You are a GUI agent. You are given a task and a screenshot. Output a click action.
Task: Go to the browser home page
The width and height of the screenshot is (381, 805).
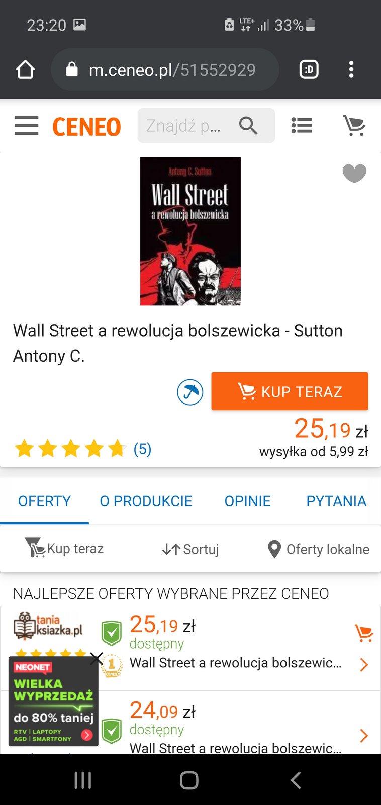click(x=25, y=69)
